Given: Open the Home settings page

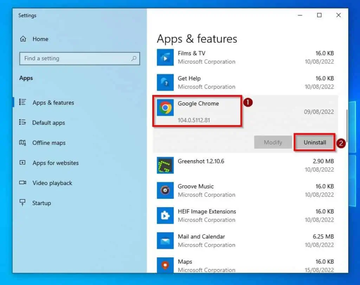Looking at the screenshot, I should click(40, 39).
